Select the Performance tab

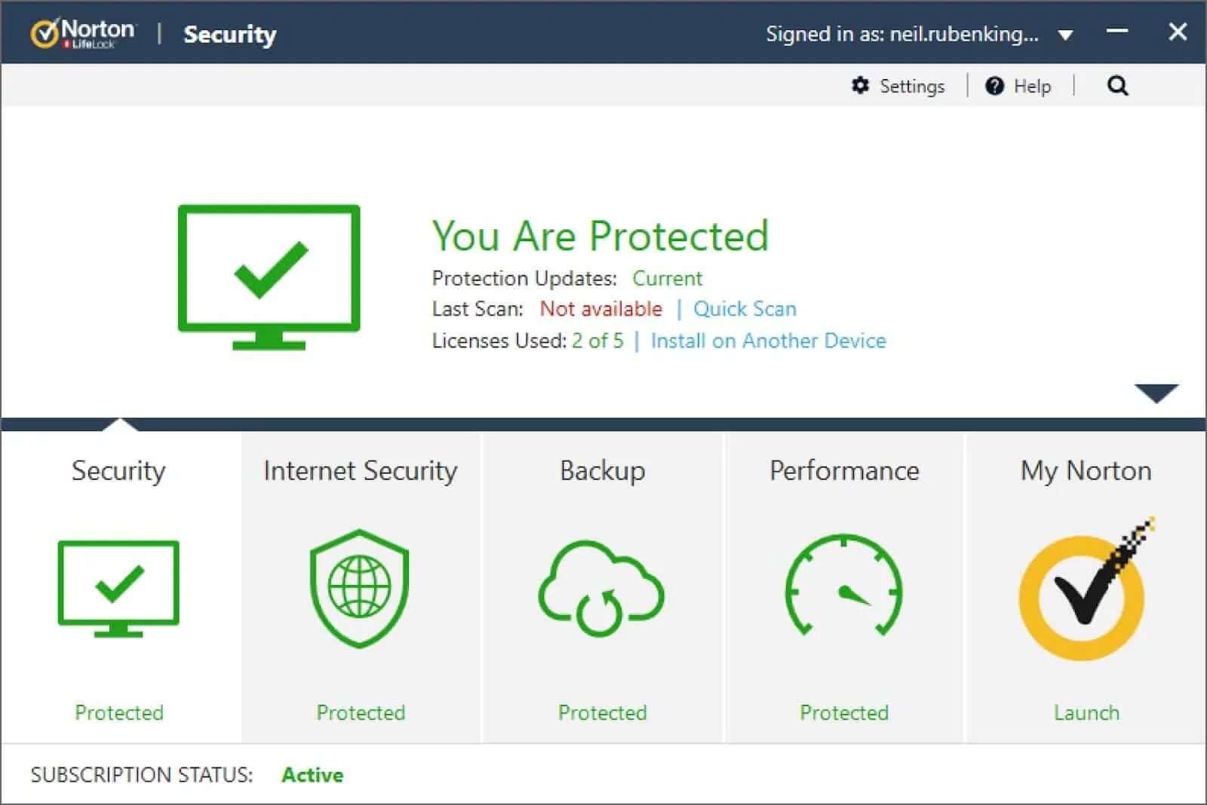(844, 470)
